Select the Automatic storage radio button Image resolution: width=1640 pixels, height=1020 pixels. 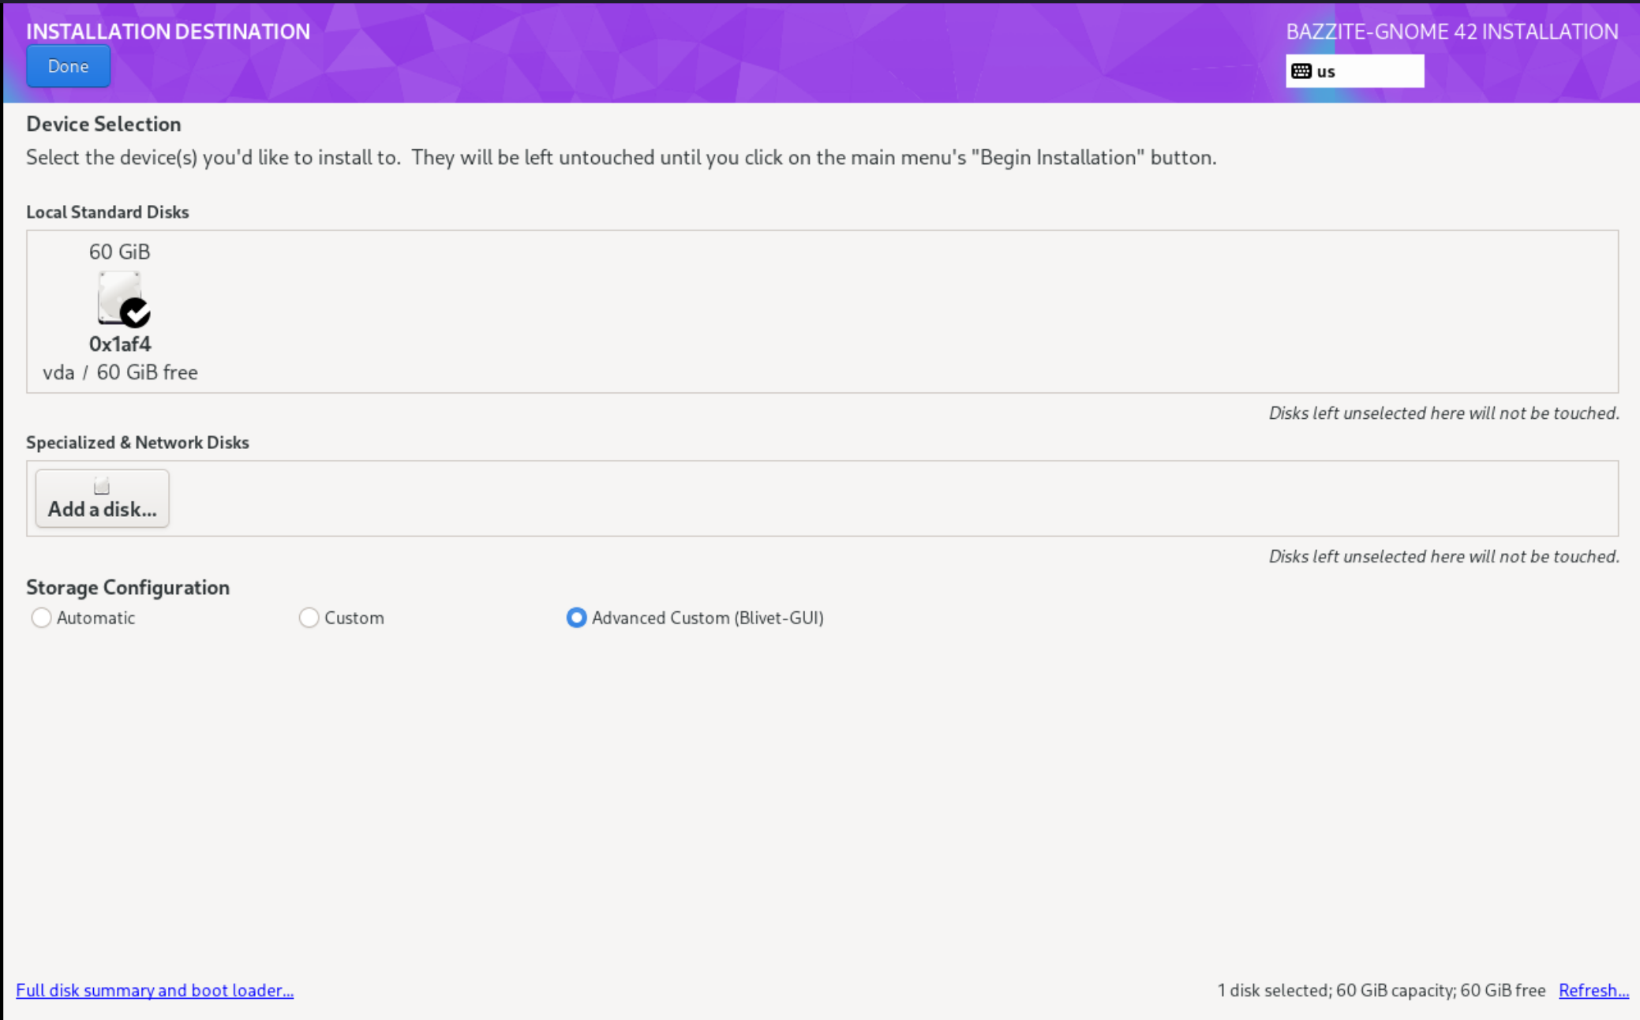point(41,618)
